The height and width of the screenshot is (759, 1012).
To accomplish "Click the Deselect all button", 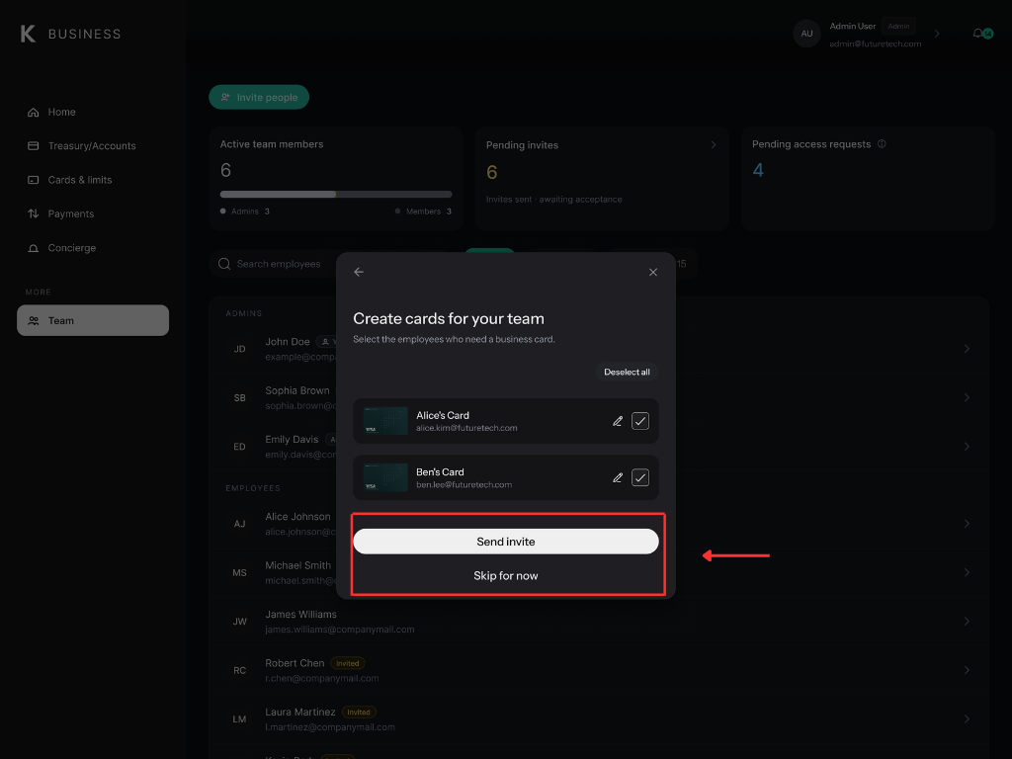I will pyautogui.click(x=627, y=372).
